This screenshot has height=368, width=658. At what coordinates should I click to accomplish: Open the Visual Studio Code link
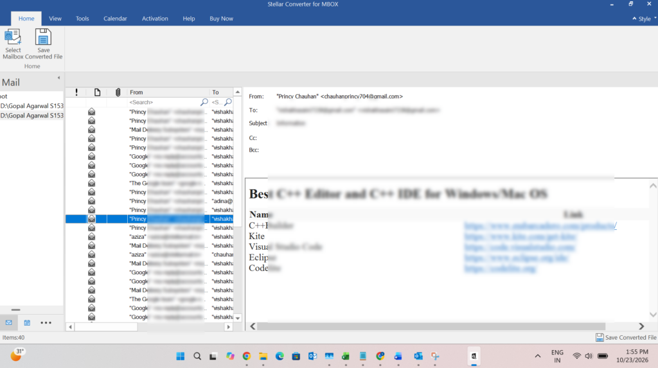click(519, 247)
